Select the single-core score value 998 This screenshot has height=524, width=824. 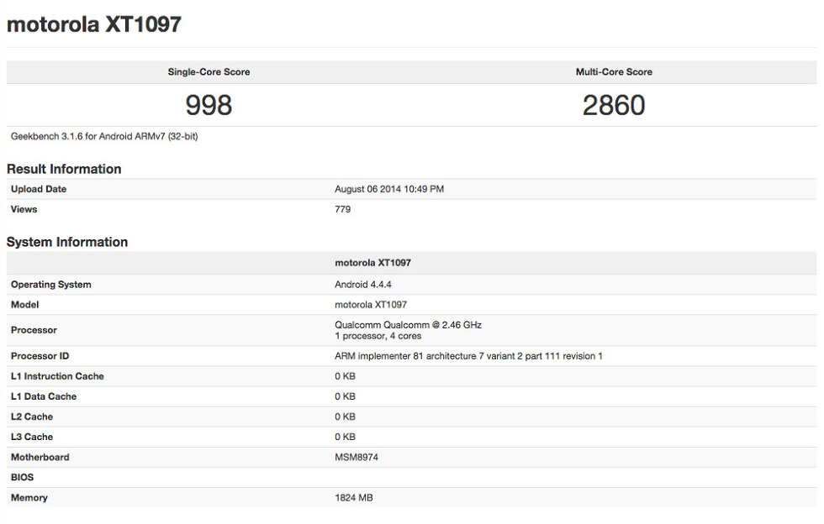209,105
